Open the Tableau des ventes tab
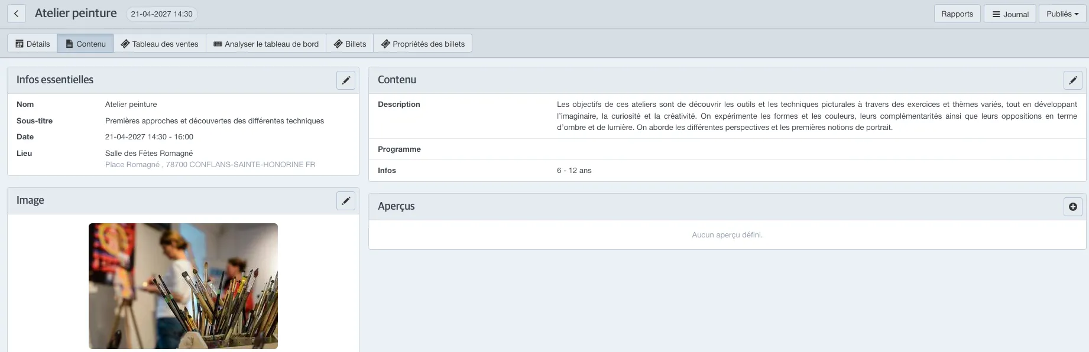 pos(160,44)
